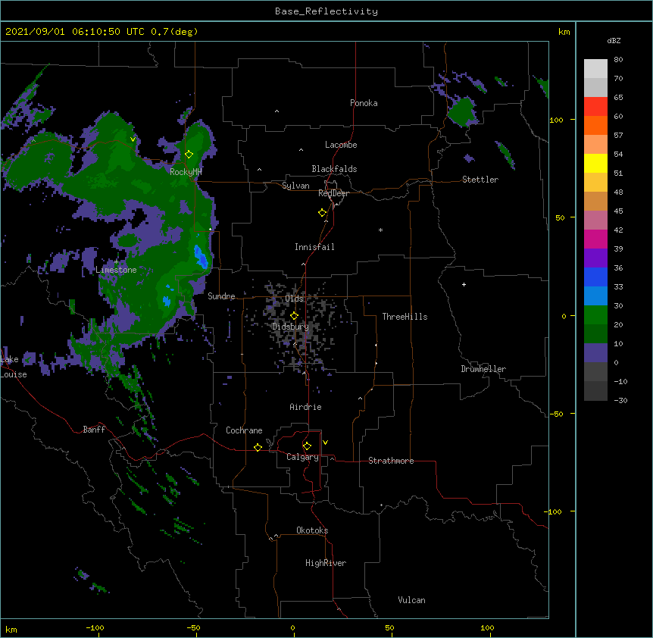The image size is (653, 638).
Task: Click the green echo blob west of Stettler
Action: coord(461,111)
